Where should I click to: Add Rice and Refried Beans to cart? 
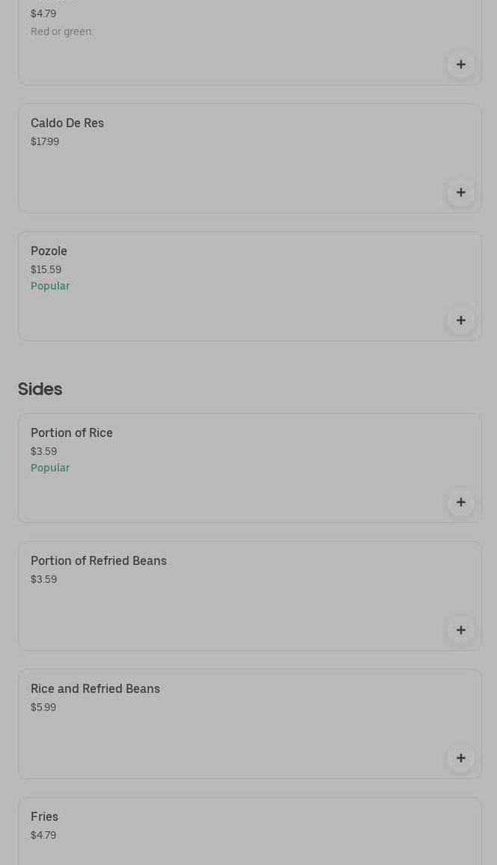pos(460,758)
